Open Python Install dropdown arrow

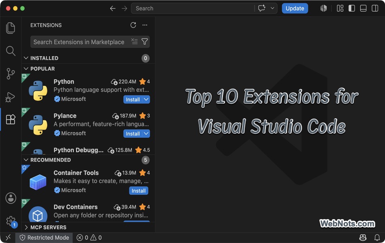tap(146, 99)
